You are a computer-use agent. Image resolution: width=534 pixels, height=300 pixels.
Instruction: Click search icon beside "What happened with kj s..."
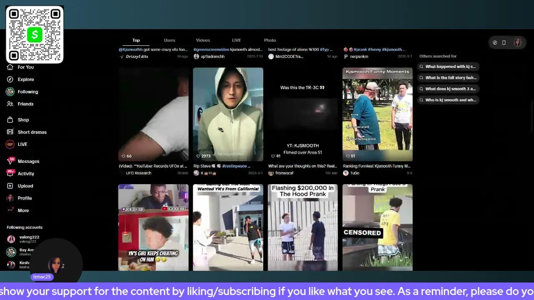tap(421, 67)
